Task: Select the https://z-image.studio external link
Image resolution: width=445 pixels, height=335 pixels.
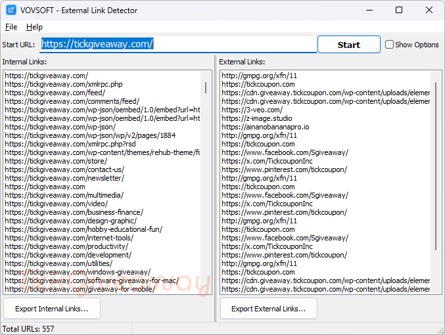Action: tap(325, 118)
